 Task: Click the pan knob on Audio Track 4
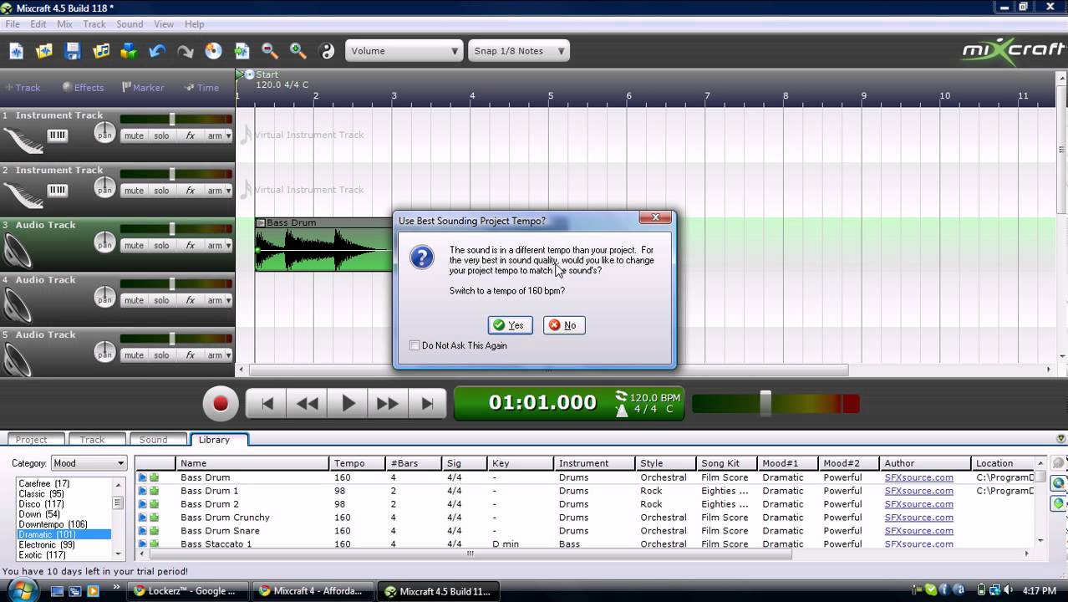click(104, 298)
